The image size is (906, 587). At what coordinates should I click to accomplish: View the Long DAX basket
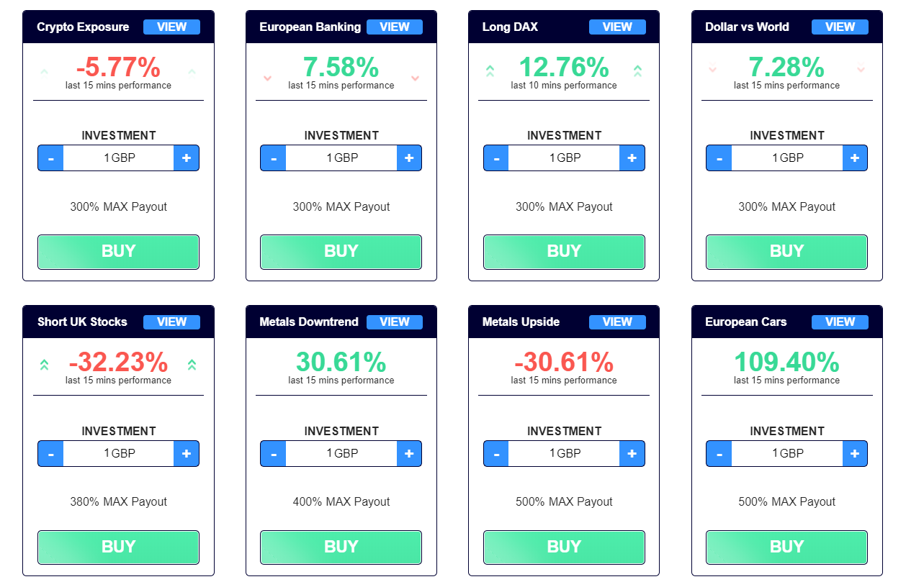617,27
